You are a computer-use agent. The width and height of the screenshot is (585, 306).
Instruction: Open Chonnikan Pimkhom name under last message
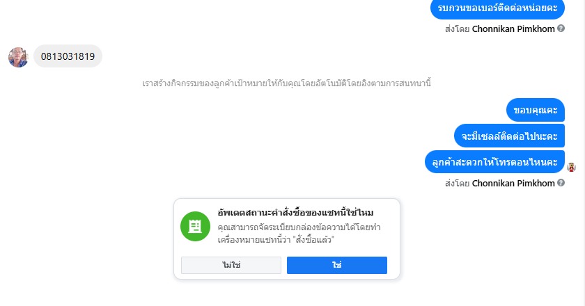click(513, 184)
